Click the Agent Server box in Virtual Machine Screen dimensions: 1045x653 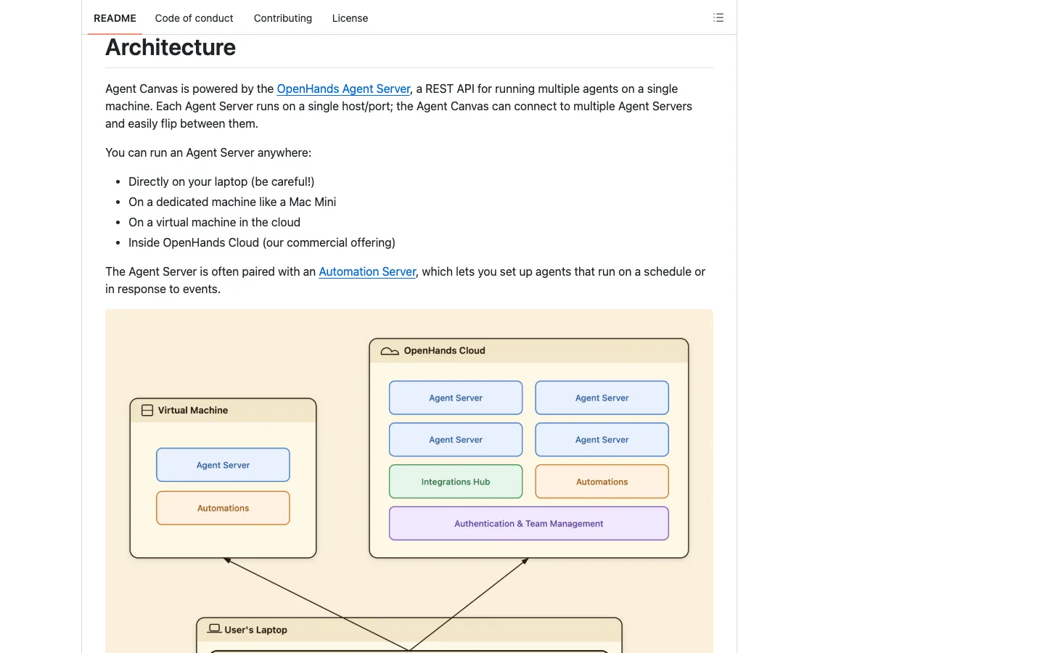point(223,465)
